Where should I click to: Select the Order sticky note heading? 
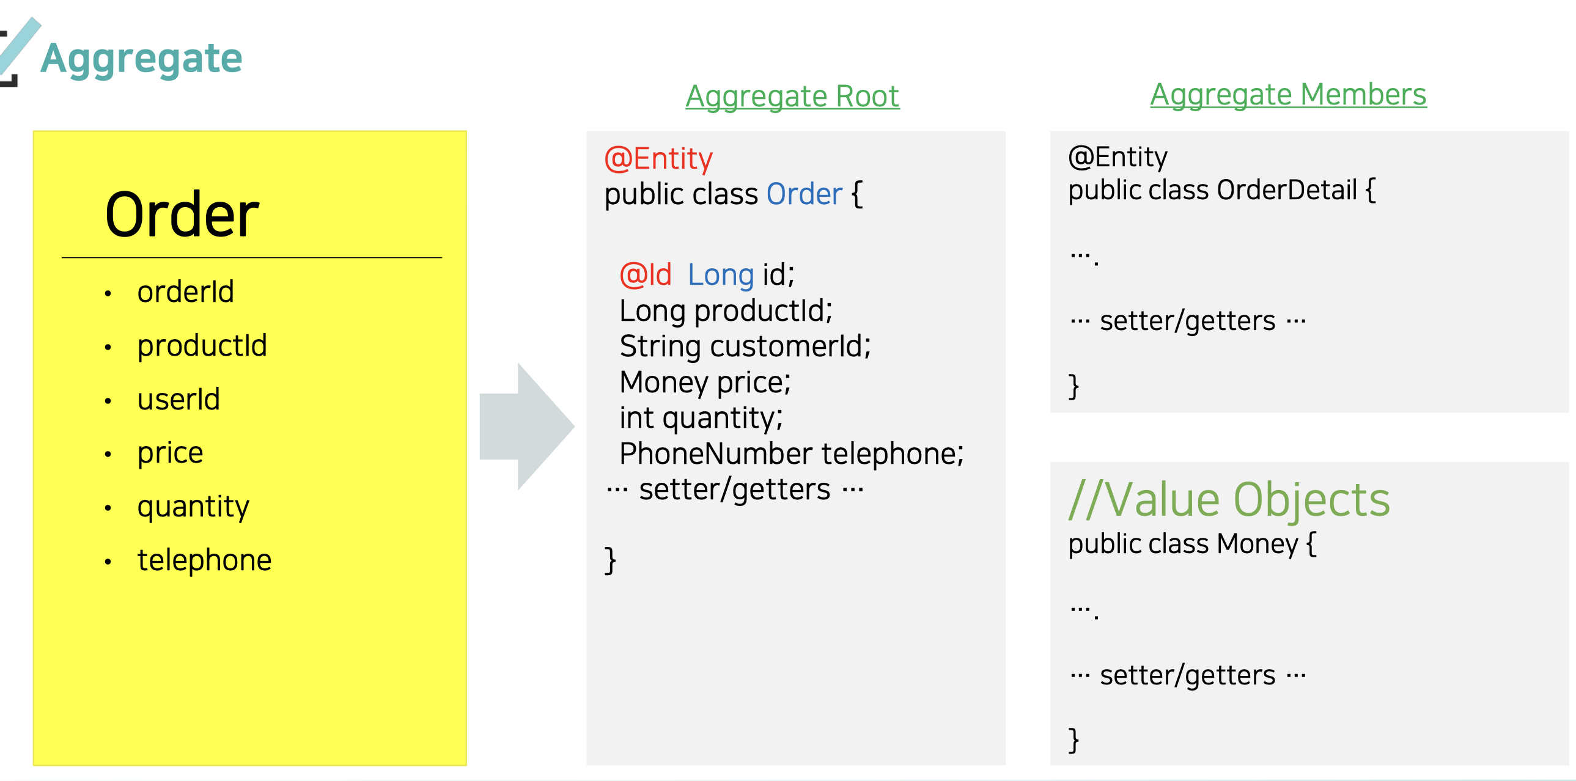point(182,215)
